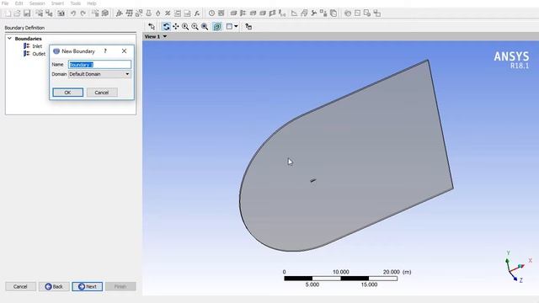539x303 pixels.
Task: Collapse the Boundaries tree node
Action: pyautogui.click(x=9, y=39)
